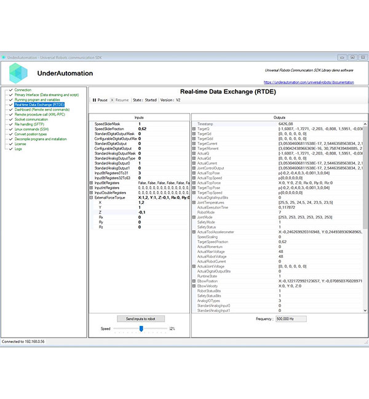The image size is (369, 399).
Task: Click the InputBitRegisters0To31 value 3
Action: [140, 173]
